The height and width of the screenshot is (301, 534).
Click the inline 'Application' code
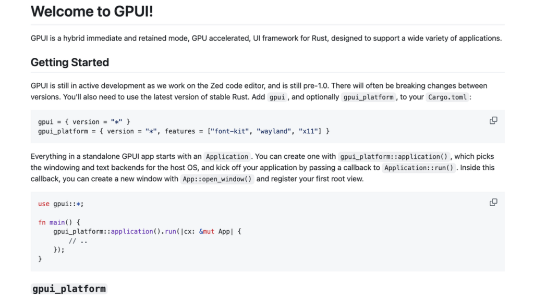coord(227,157)
